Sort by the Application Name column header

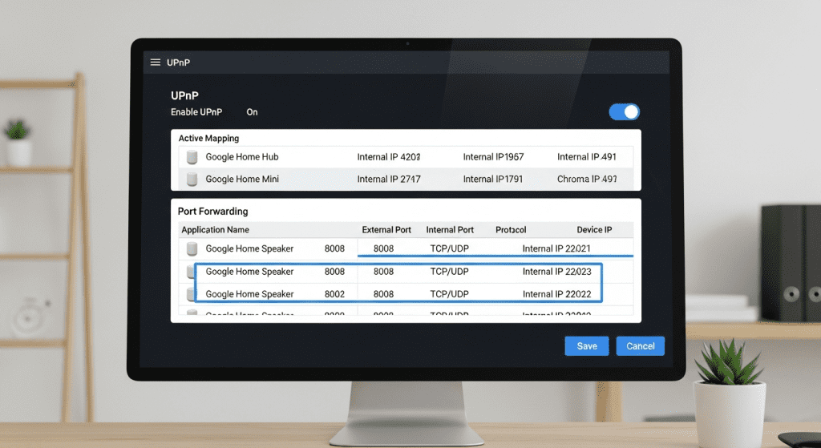215,230
